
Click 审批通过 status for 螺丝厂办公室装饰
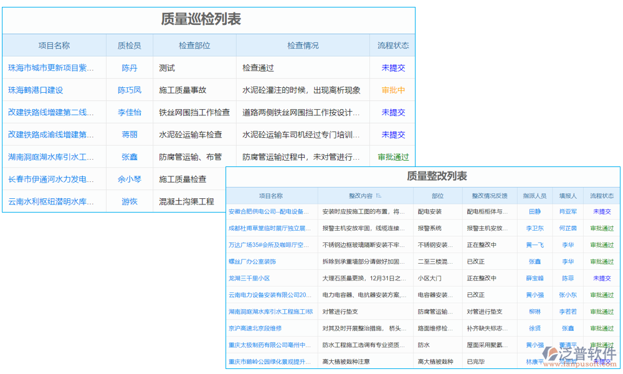click(601, 261)
